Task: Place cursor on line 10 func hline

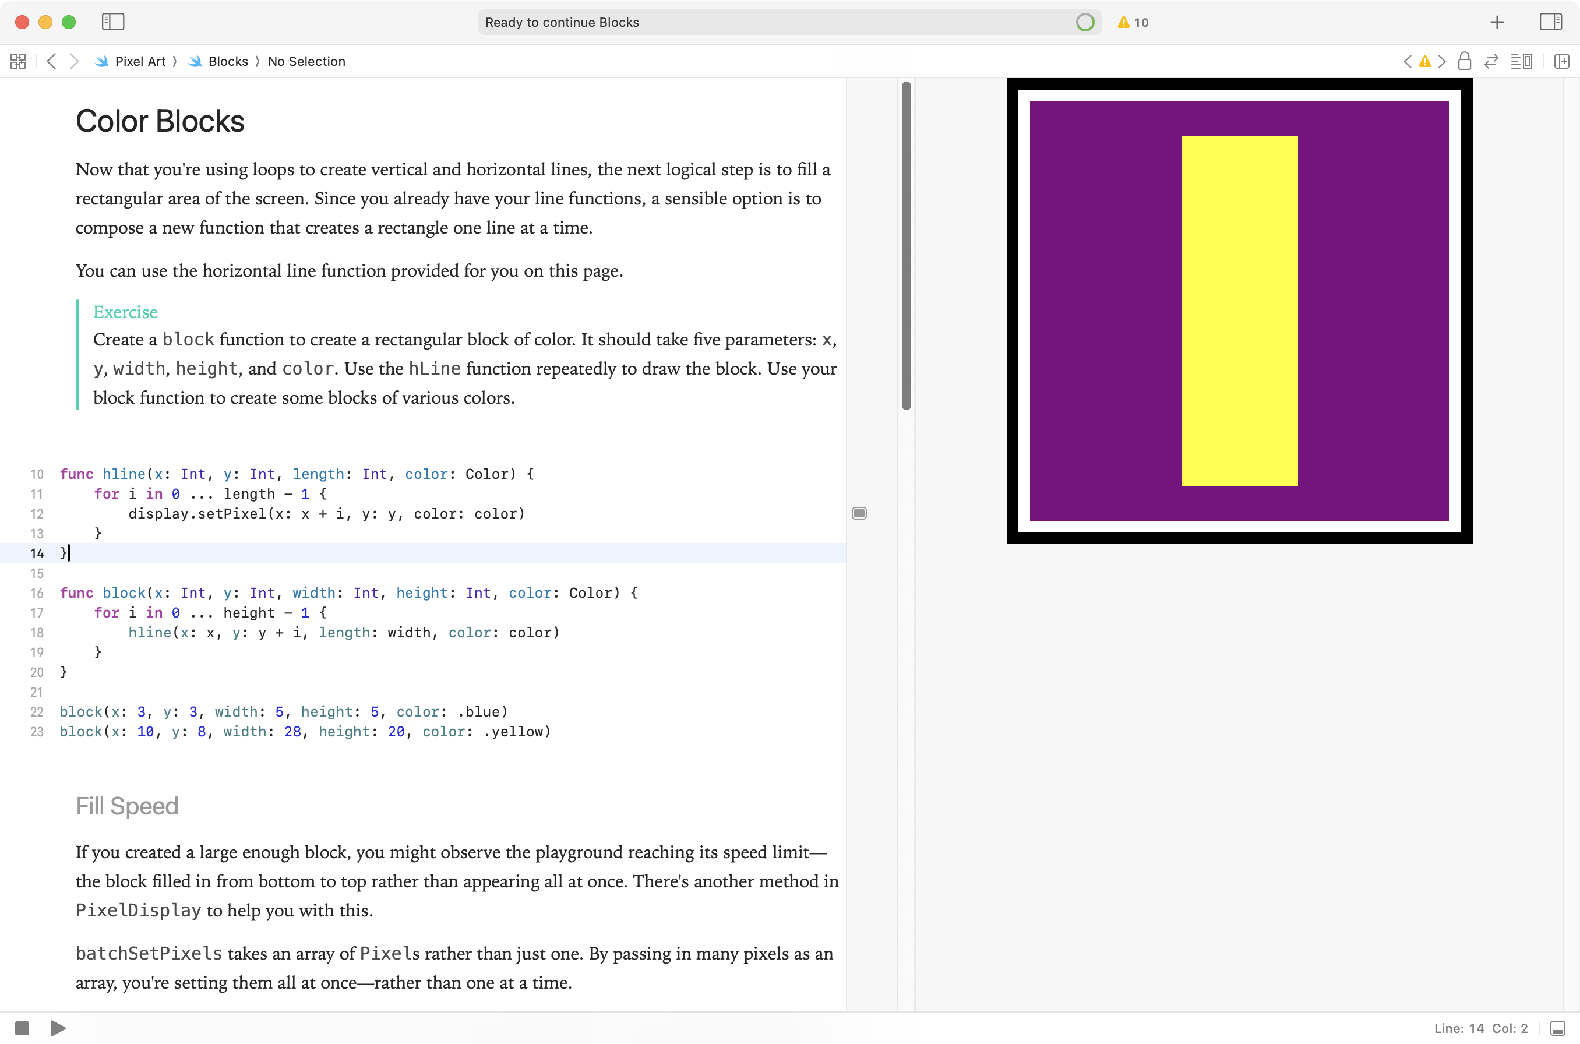Action: point(297,474)
